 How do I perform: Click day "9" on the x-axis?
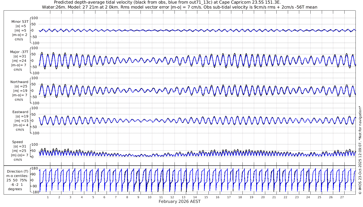(138, 197)
